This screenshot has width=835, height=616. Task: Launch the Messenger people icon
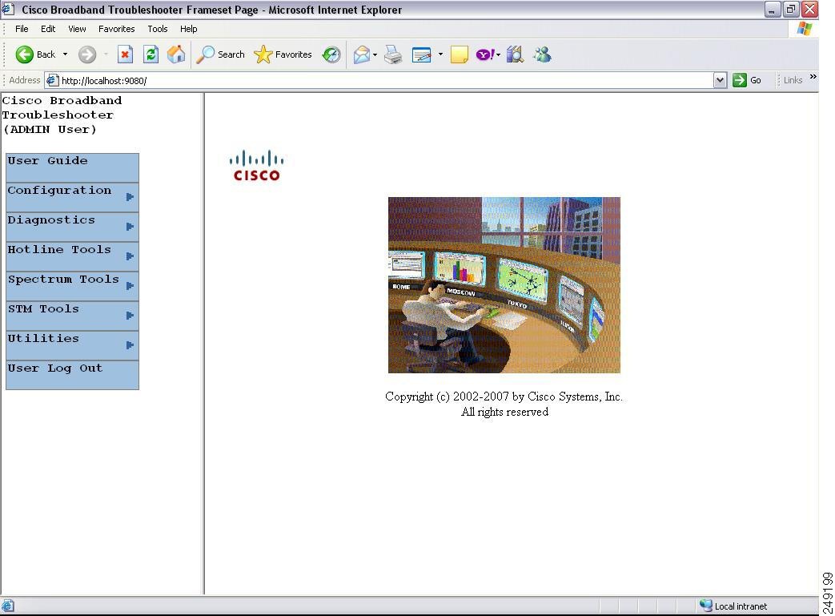click(x=542, y=54)
